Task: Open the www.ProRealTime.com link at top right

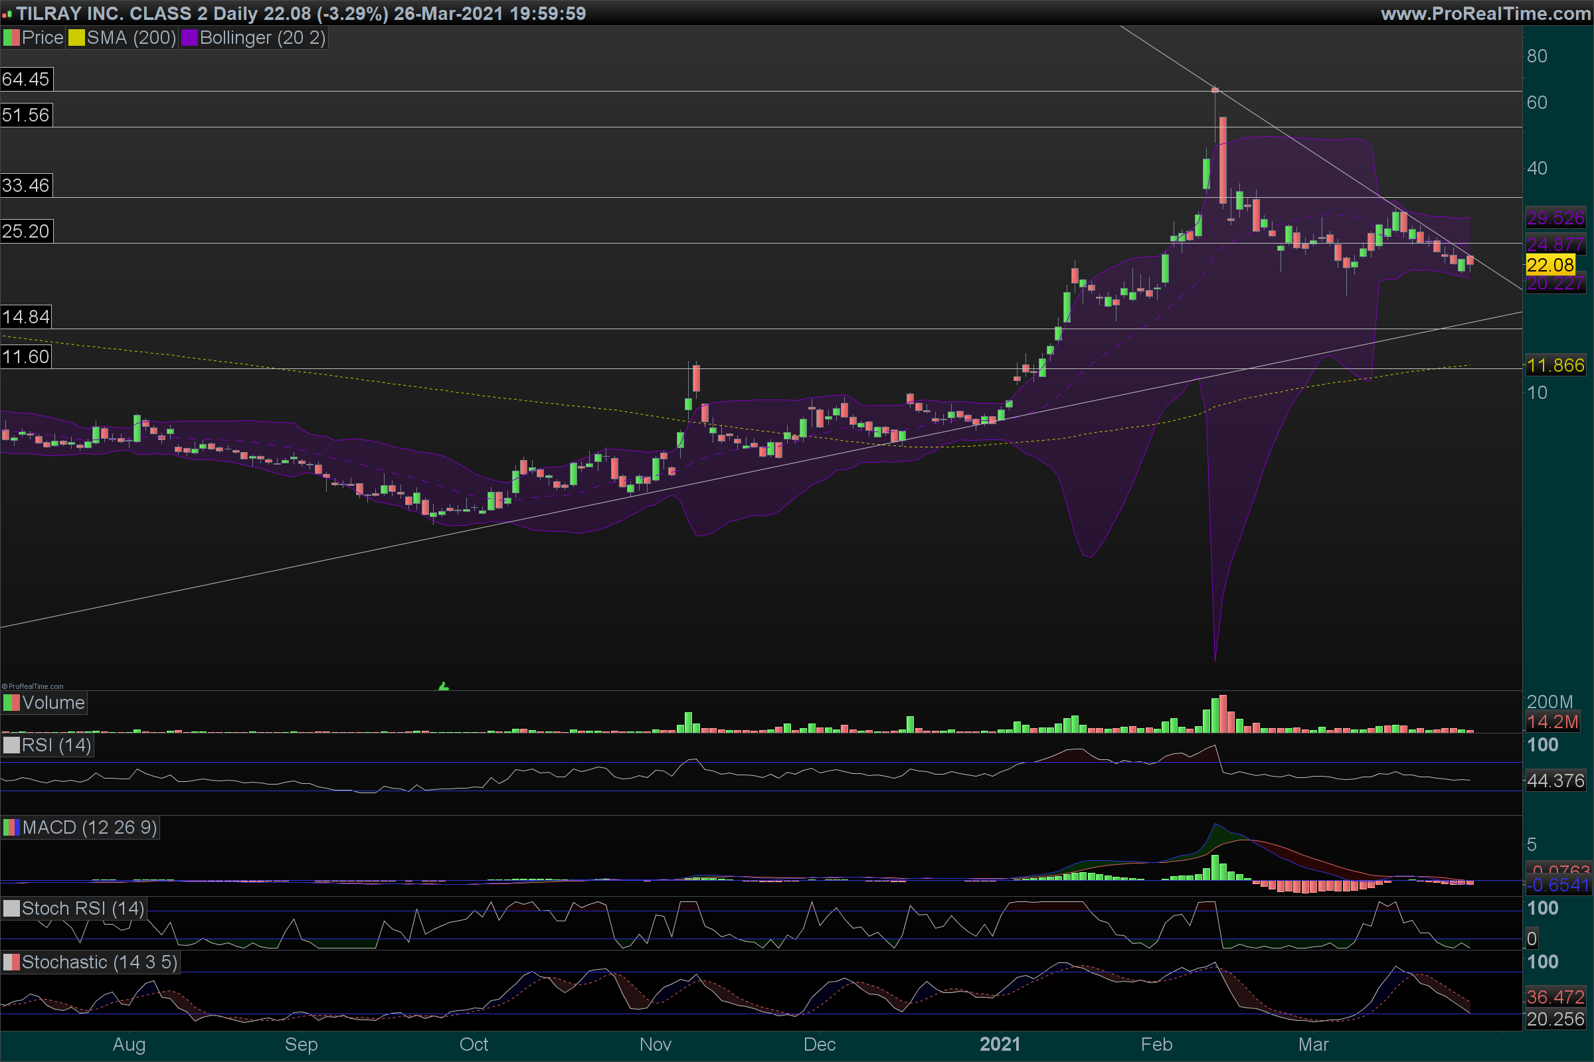Action: tap(1485, 13)
